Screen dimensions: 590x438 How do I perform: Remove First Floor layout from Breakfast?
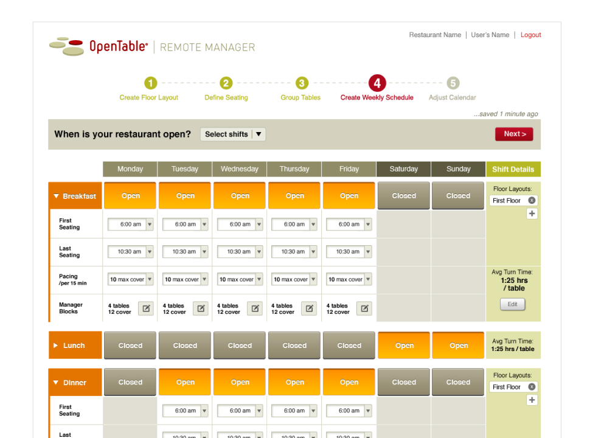click(532, 201)
